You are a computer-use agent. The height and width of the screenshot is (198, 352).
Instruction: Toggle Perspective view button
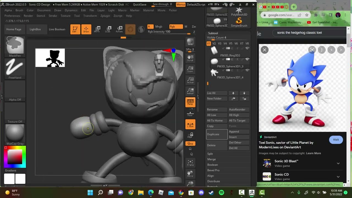point(190,102)
